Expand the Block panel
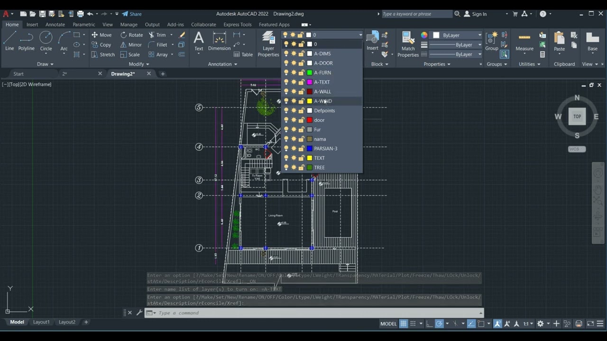The image size is (607, 341). click(x=380, y=64)
